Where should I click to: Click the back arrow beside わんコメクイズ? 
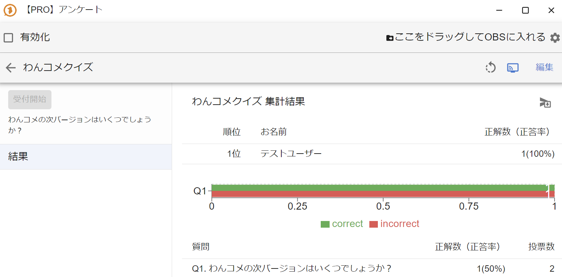click(x=11, y=67)
